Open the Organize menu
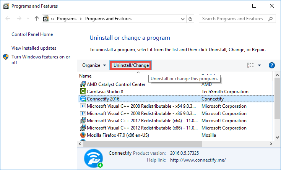The height and width of the screenshot is (170, 281). (94, 65)
